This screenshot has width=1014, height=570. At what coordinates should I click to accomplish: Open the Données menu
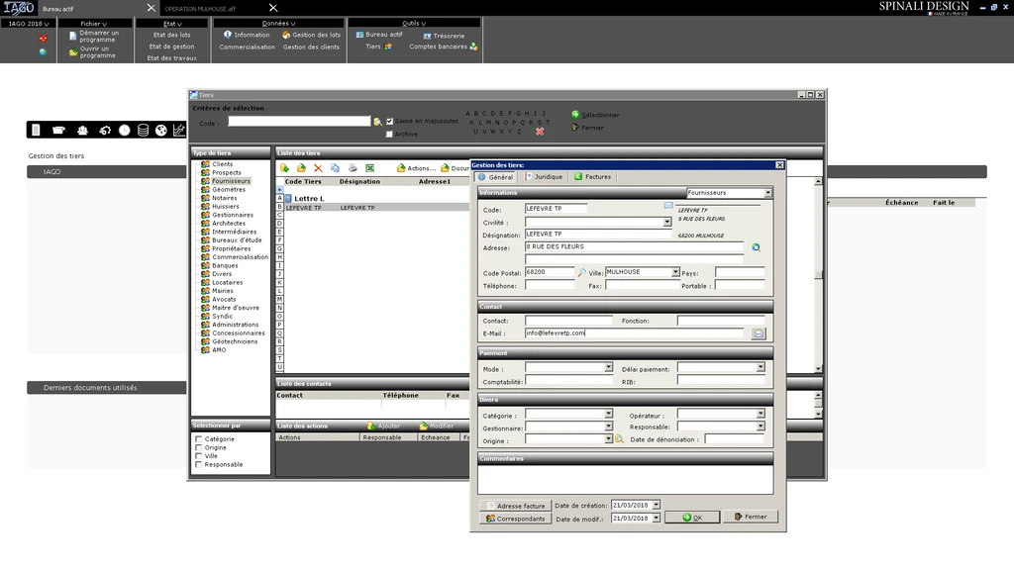point(278,23)
